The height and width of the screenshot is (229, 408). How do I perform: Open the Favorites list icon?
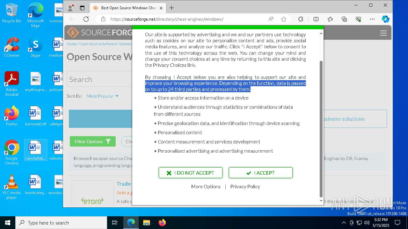coord(330,19)
